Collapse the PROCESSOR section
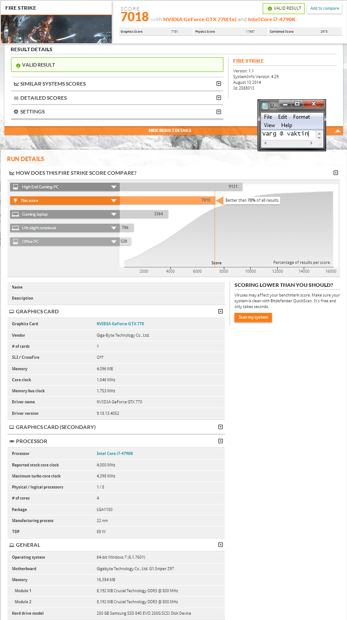 point(220,441)
